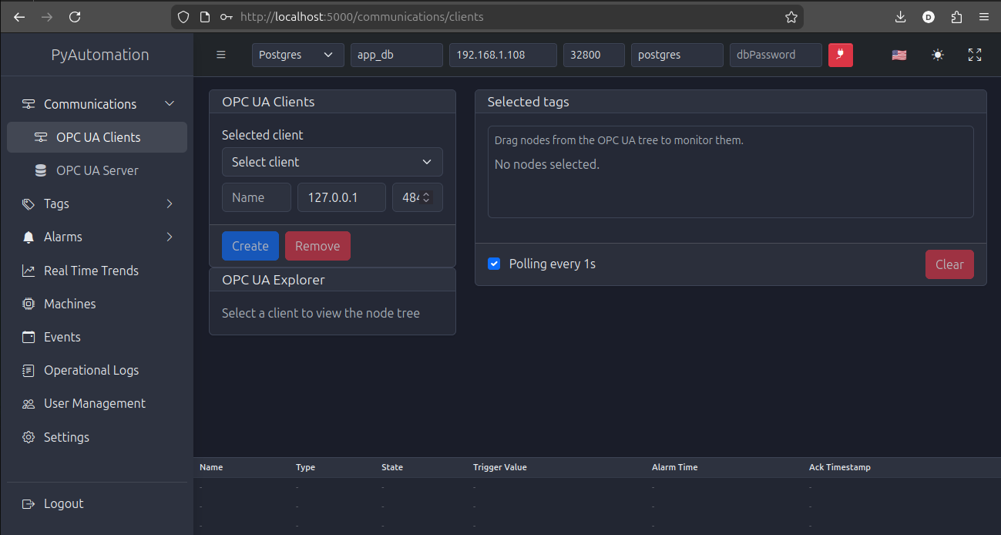Change language via US flag icon
The width and height of the screenshot is (1001, 535).
click(899, 55)
